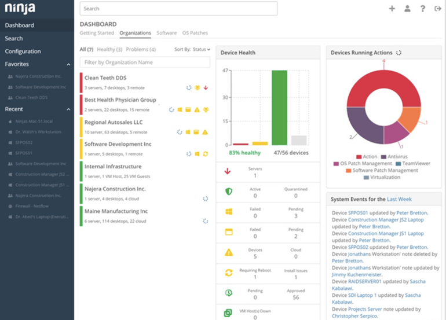This screenshot has height=320, width=446.
Task: Click warning triangle on Regional Autosales LLC
Action: click(205, 132)
